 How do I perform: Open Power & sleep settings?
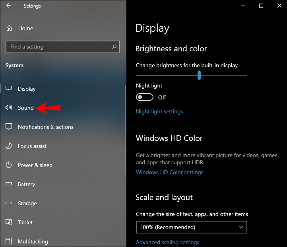63,165
